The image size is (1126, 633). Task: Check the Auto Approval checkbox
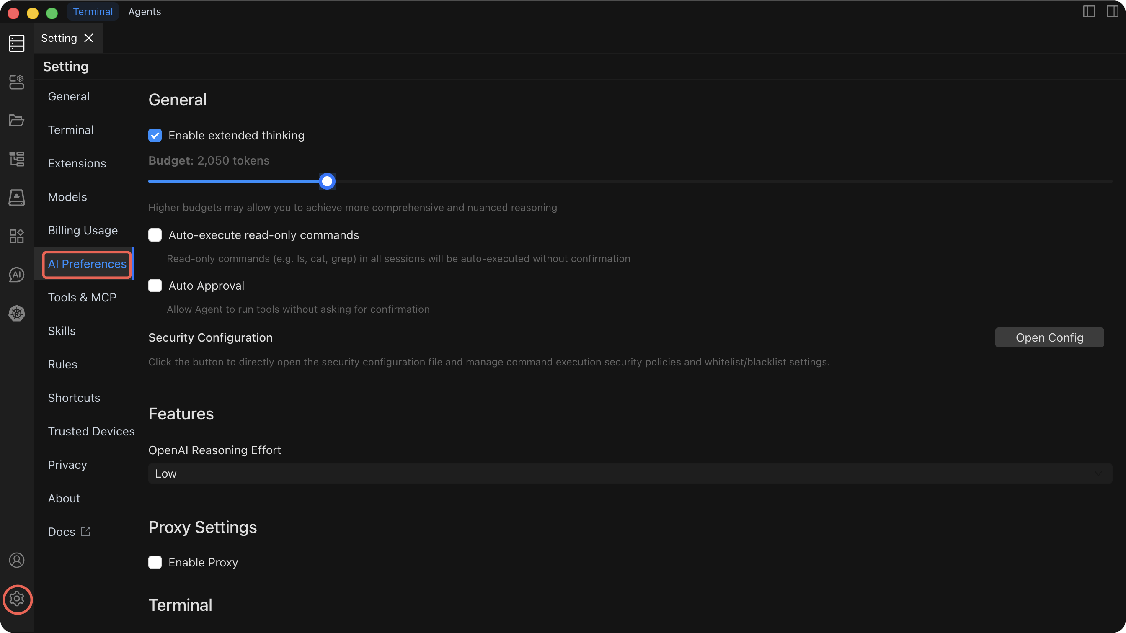pos(155,286)
